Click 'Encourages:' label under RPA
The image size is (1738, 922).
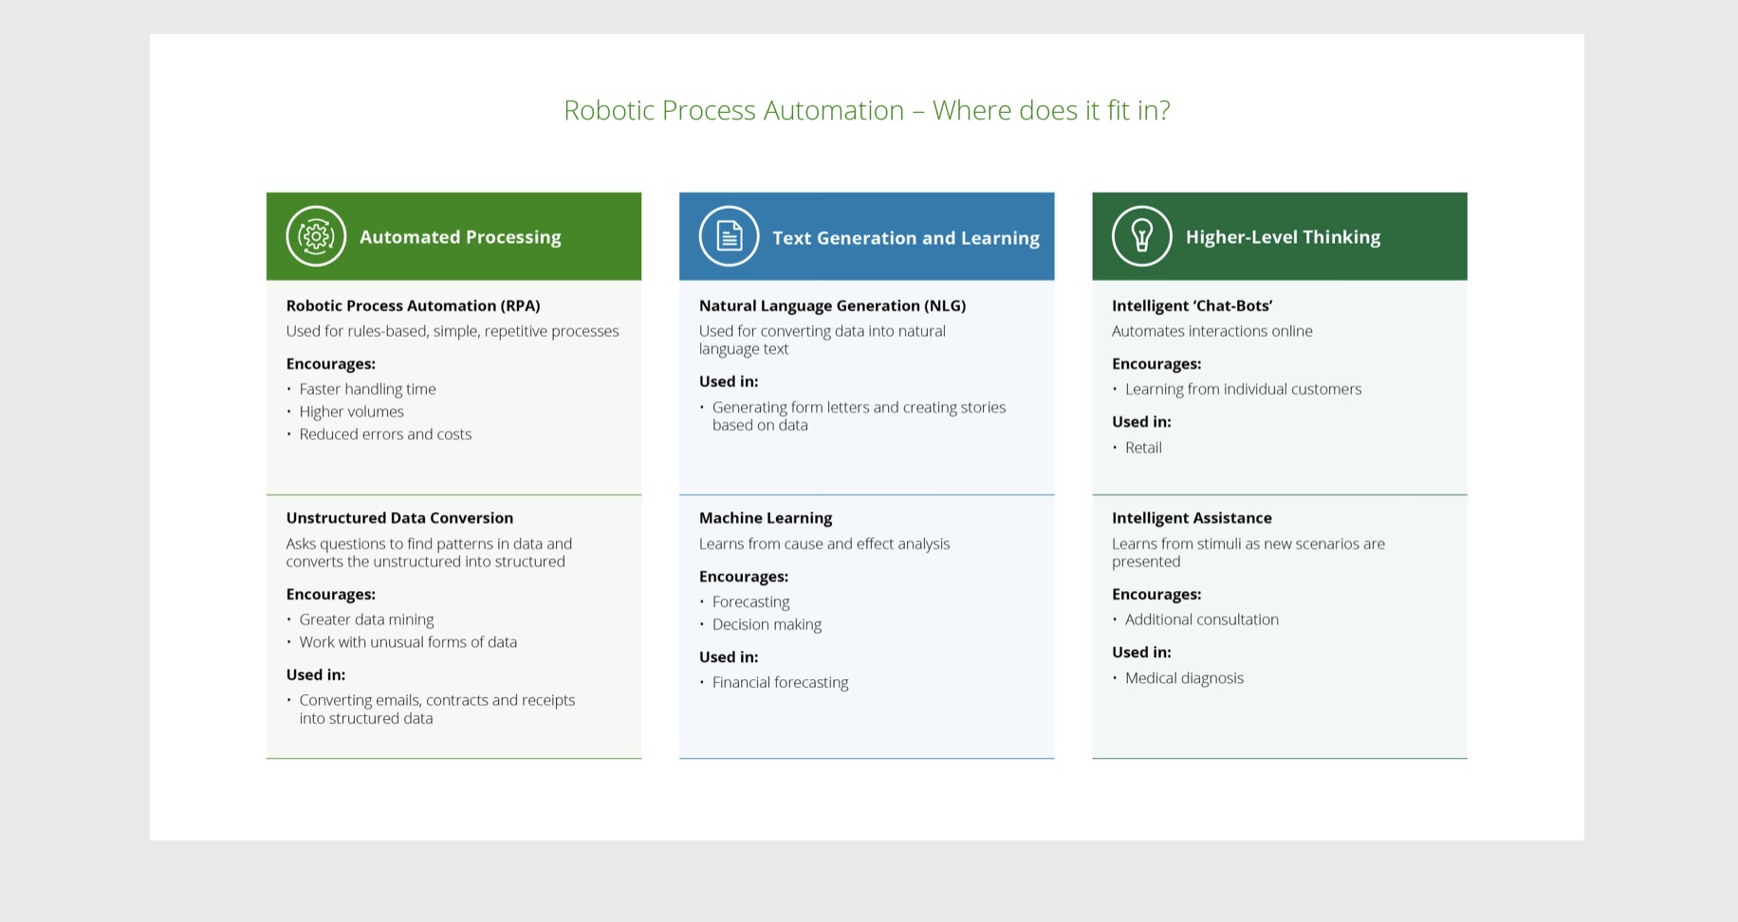pos(331,364)
